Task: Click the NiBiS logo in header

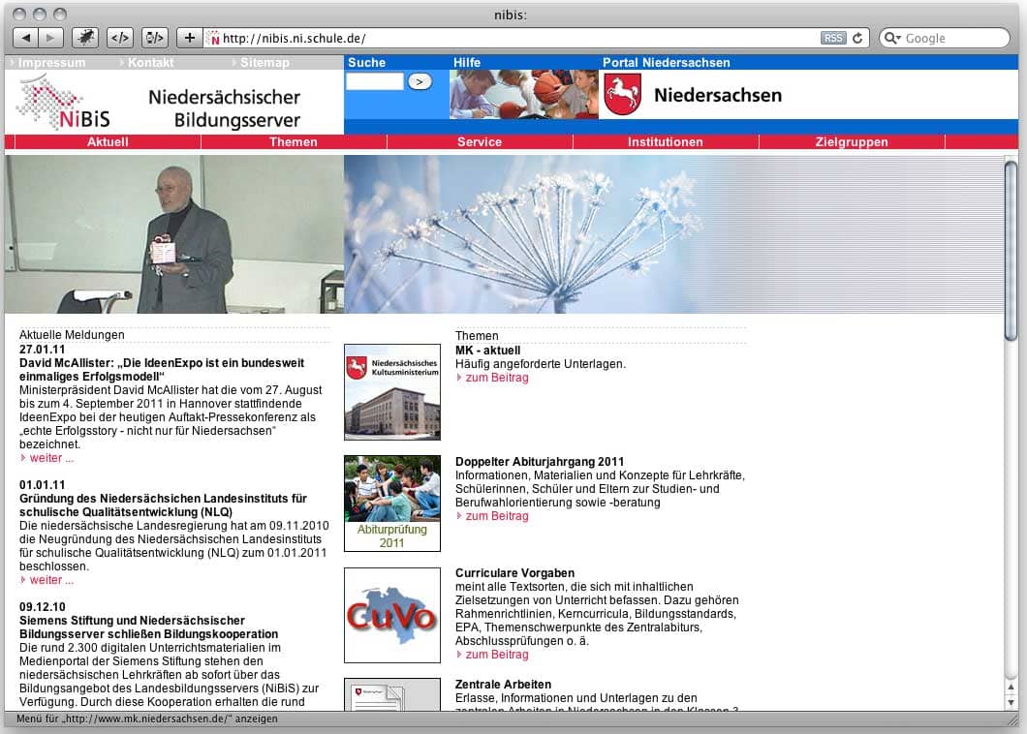Action: [65, 104]
